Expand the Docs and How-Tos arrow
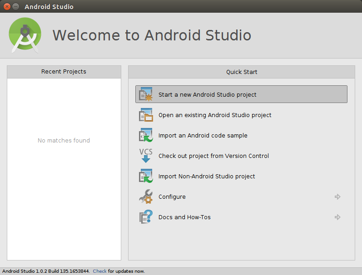 tap(337, 217)
